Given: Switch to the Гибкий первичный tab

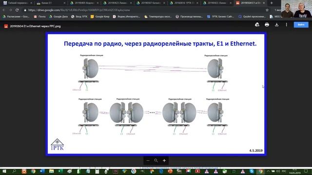Looking at the screenshot, I should click(18, 3).
